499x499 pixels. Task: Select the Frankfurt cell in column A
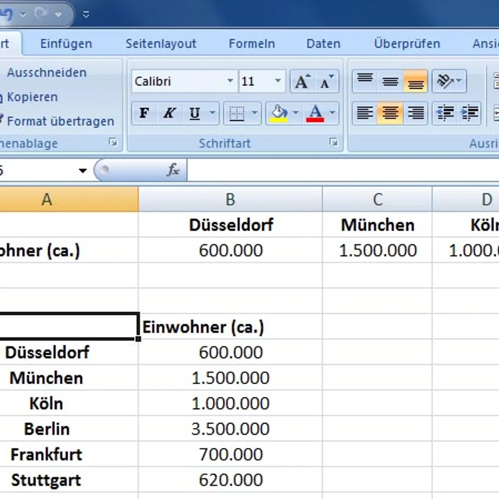tap(69, 455)
